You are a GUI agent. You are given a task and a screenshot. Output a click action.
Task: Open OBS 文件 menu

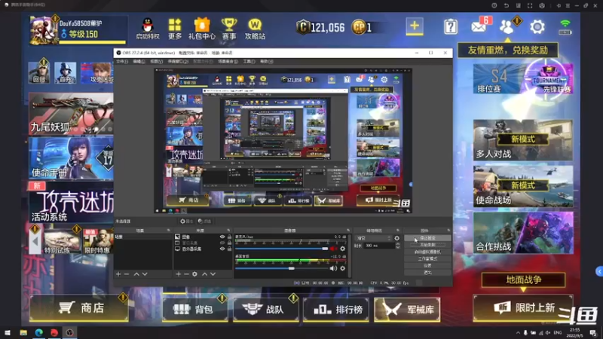pos(122,62)
